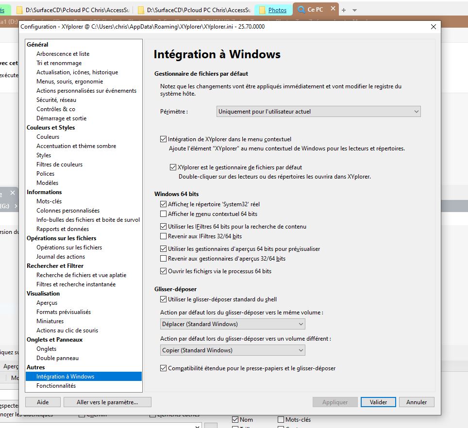468x428 pixels.
Task: Open the tab list dropdown arrow
Action: click(354, 9)
